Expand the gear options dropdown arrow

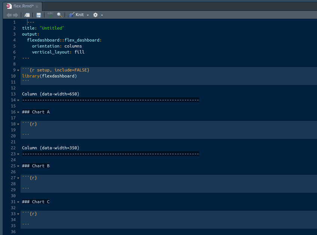coord(102,15)
